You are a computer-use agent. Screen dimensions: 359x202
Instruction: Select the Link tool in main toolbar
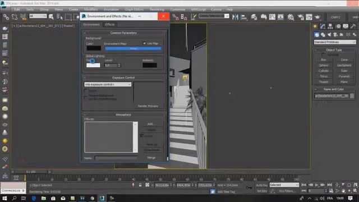(6, 17)
